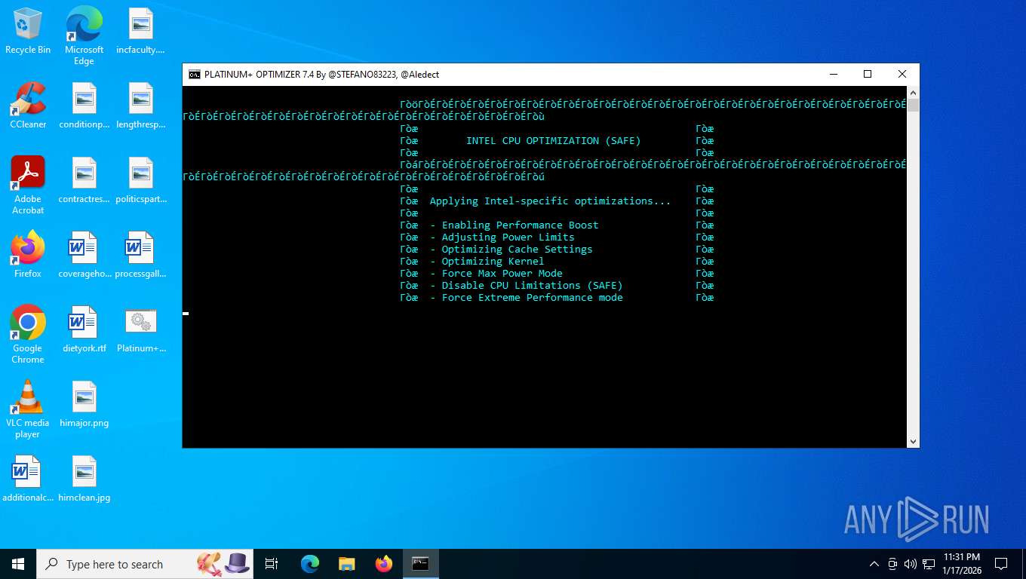Open Google Chrome desktop shortcut

coord(28,334)
